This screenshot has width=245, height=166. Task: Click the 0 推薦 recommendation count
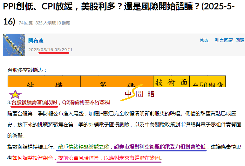(64, 23)
